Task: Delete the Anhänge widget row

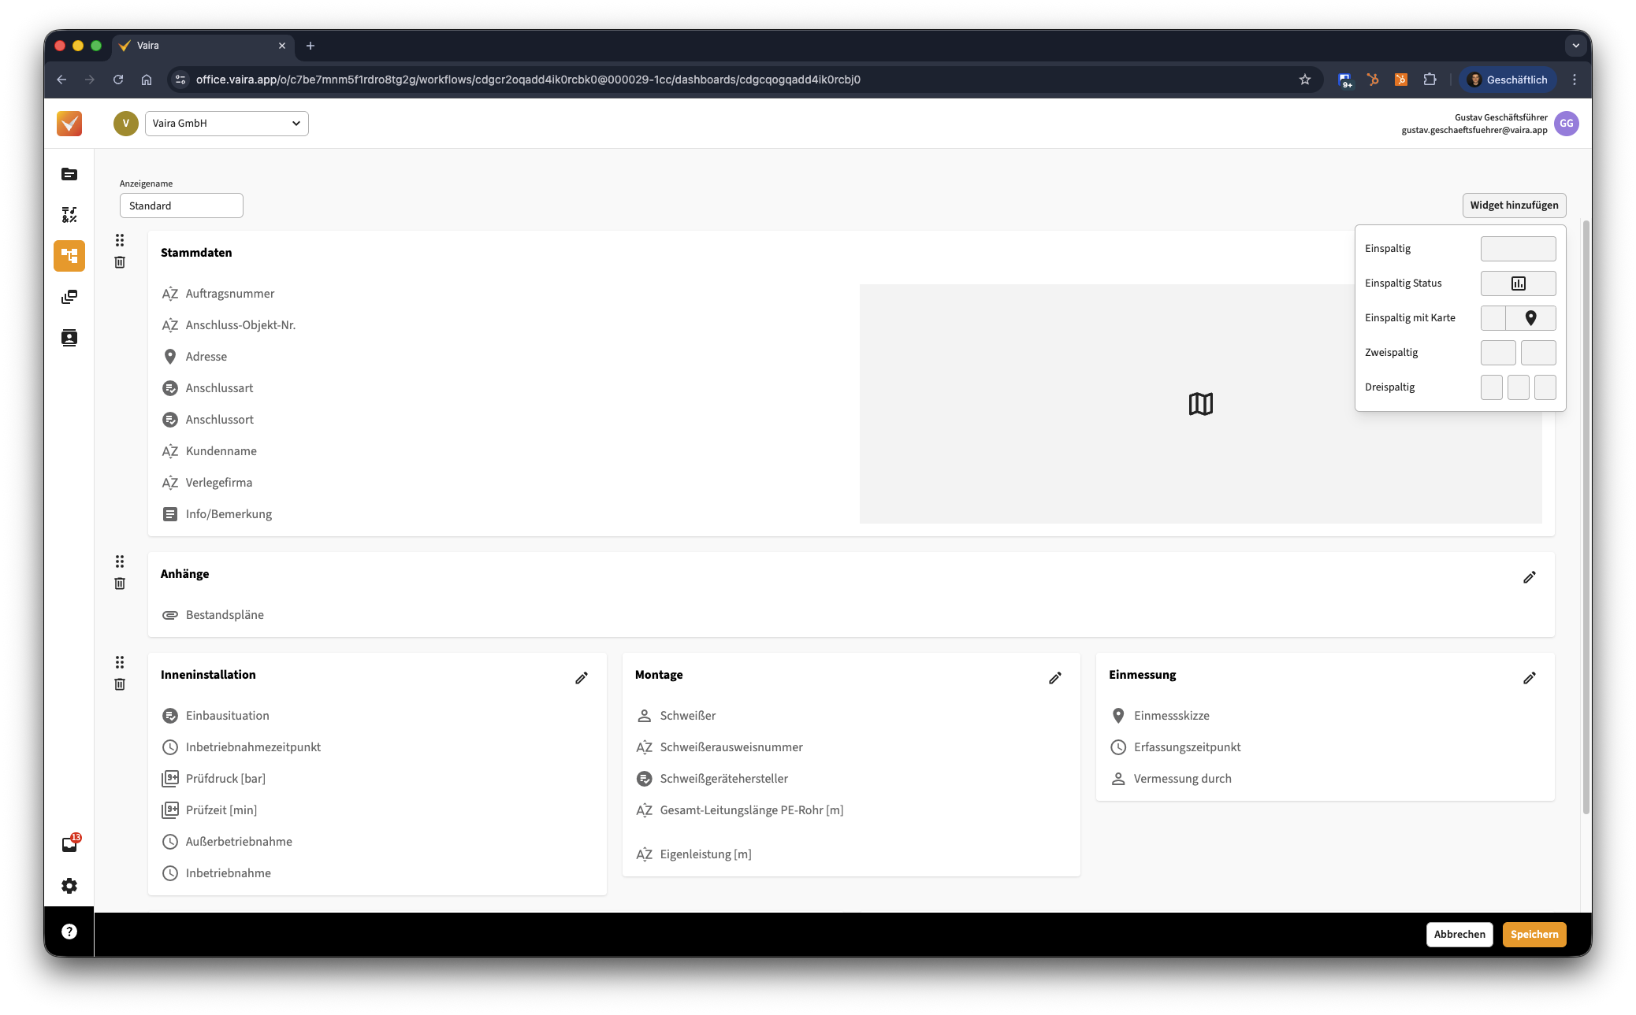Action: [x=120, y=583]
